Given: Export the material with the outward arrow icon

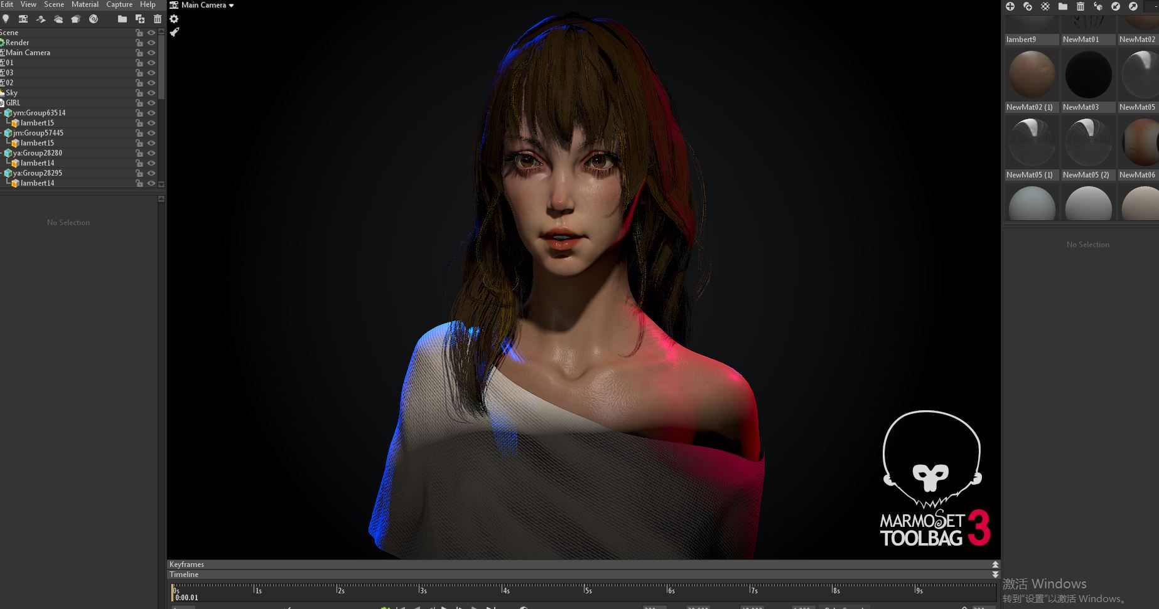Looking at the screenshot, I should click(x=1133, y=6).
